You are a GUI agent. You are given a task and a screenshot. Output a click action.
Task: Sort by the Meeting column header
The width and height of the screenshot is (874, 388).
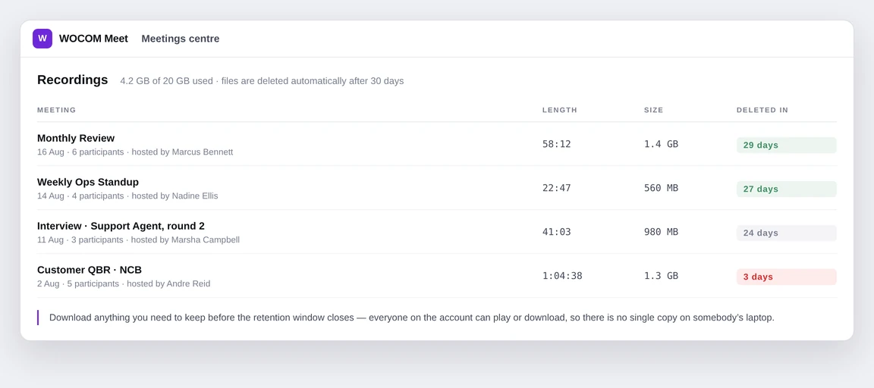coord(56,110)
